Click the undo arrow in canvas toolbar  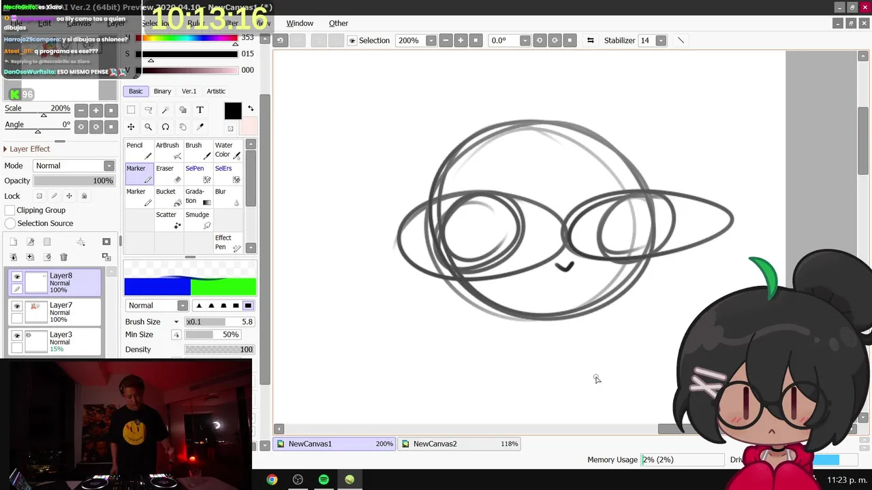(x=280, y=40)
